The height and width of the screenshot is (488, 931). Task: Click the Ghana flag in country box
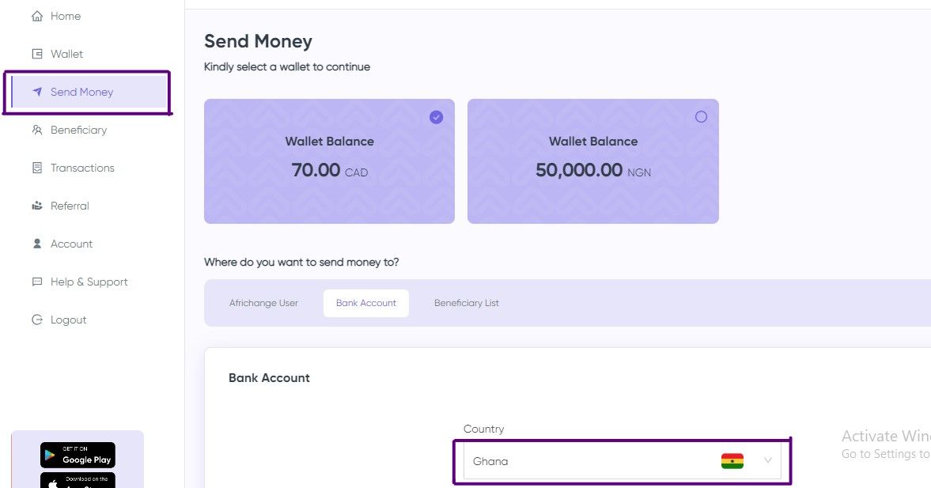tap(732, 460)
